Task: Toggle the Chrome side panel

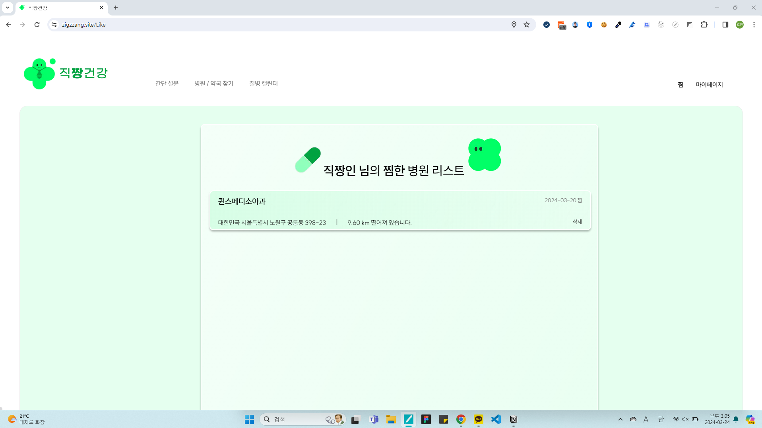Action: (x=725, y=25)
